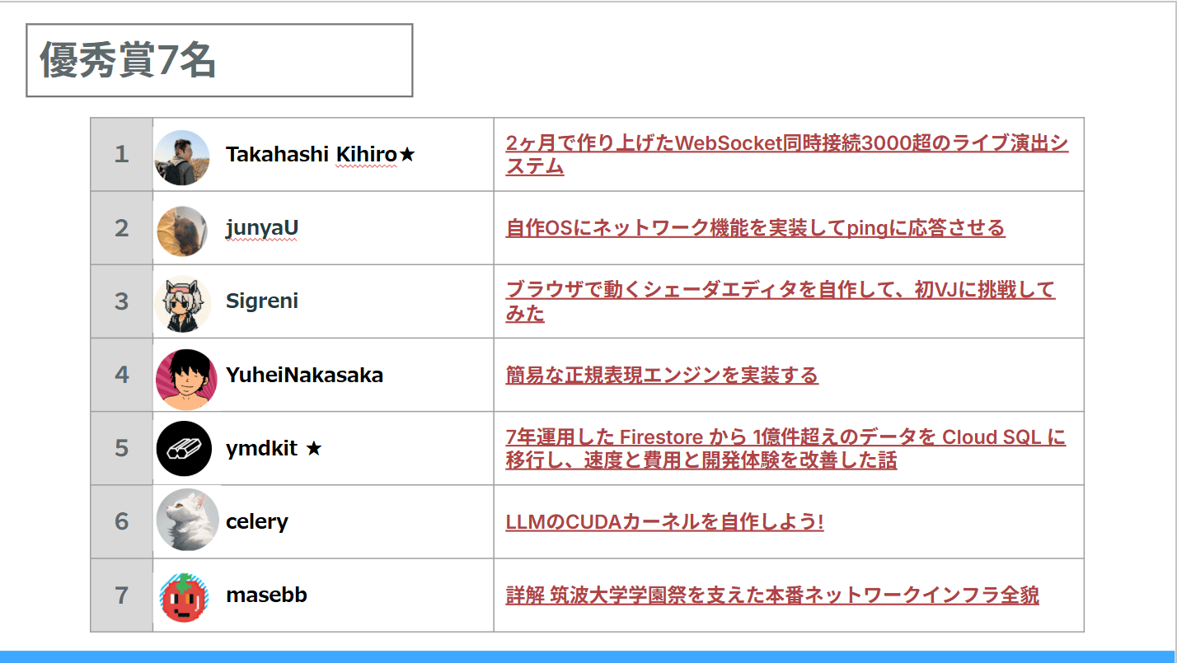Select row number 1 in the table
This screenshot has width=1177, height=663.
click(120, 154)
